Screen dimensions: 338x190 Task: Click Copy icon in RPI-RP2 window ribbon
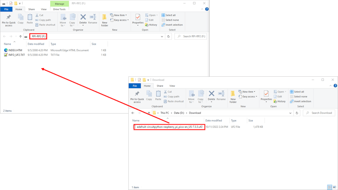coord(21,19)
